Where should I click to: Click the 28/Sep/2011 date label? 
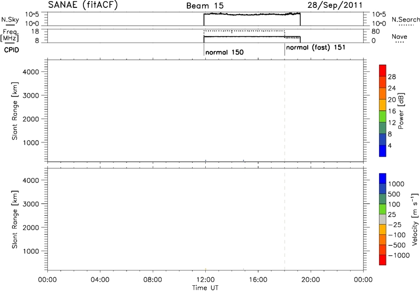click(x=335, y=5)
